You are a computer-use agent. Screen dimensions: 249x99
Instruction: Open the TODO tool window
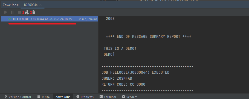44,97
